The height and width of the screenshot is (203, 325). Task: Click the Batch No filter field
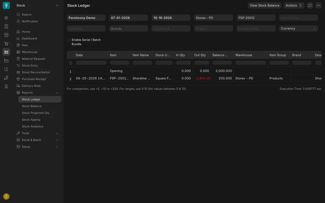[86, 28]
